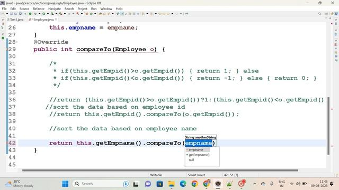
Task: Click the magnifier Quick Access search icon
Action: click(x=320, y=14)
